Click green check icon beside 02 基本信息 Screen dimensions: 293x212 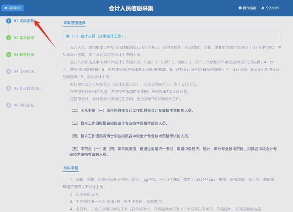click(9, 38)
